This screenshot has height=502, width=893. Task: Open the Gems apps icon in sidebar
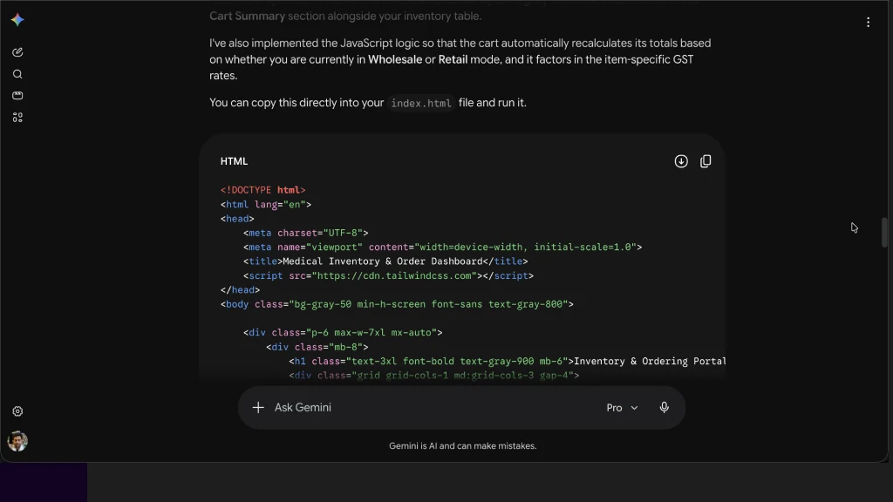click(x=17, y=118)
